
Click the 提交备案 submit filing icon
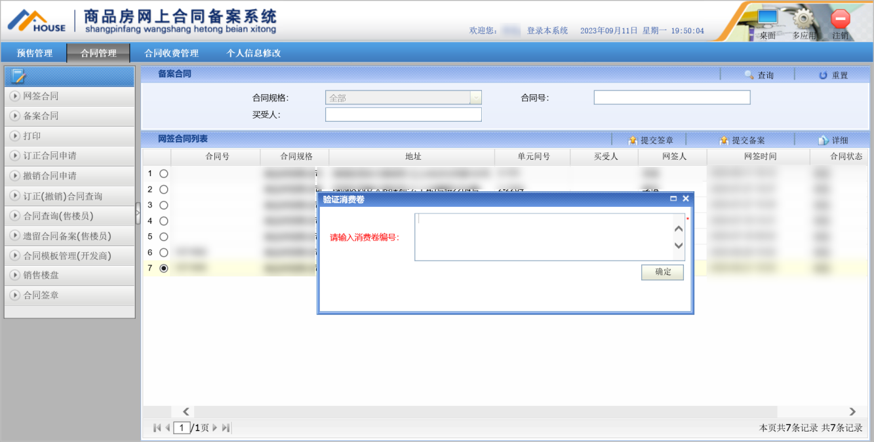tap(724, 140)
